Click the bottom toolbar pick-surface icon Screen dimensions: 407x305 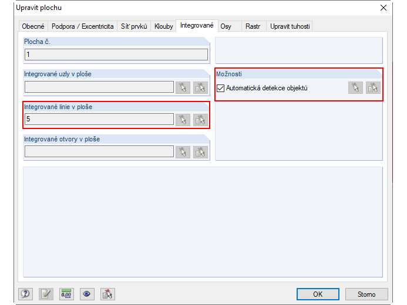107,294
